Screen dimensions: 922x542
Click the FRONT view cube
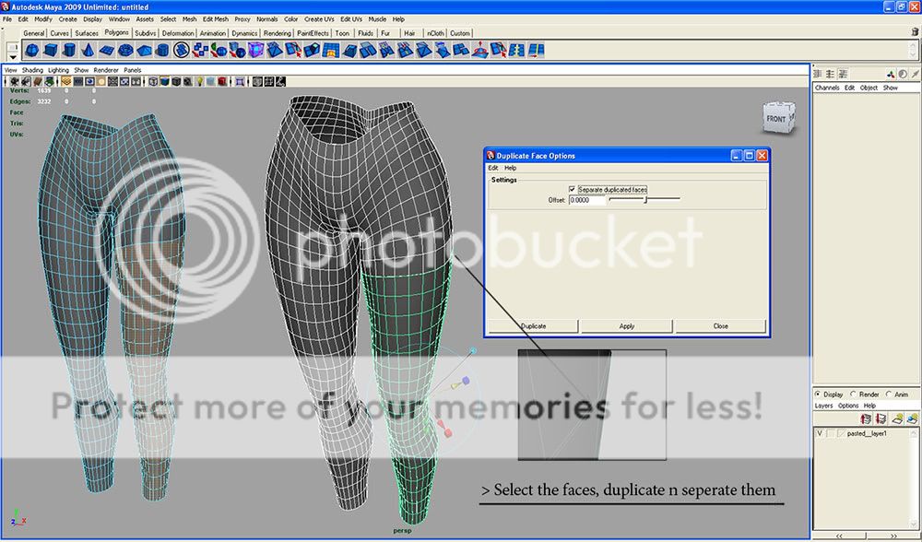776,118
